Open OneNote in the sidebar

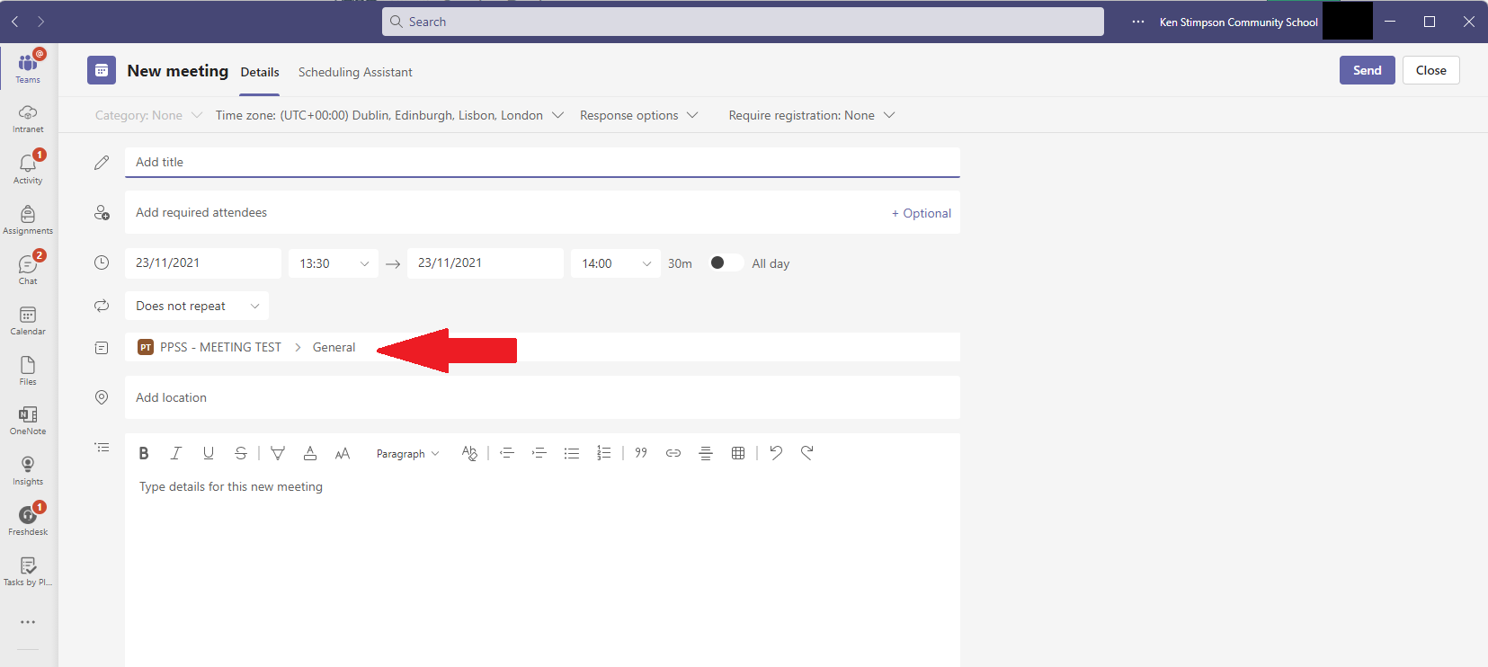[28, 421]
